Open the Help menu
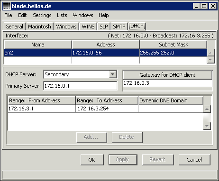 point(104,15)
